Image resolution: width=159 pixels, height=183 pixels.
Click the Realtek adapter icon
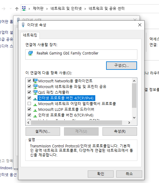pyautogui.click(x=30, y=53)
